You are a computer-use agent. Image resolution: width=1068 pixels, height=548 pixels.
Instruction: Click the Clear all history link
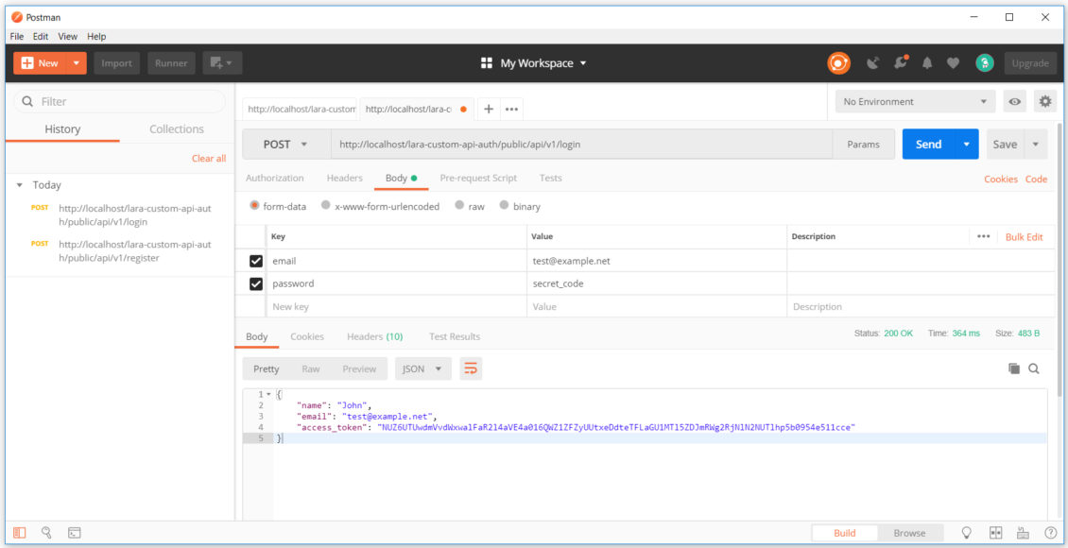click(208, 159)
